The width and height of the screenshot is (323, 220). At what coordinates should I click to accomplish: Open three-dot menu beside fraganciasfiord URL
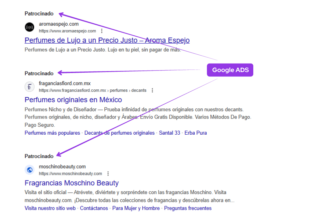click(x=152, y=90)
